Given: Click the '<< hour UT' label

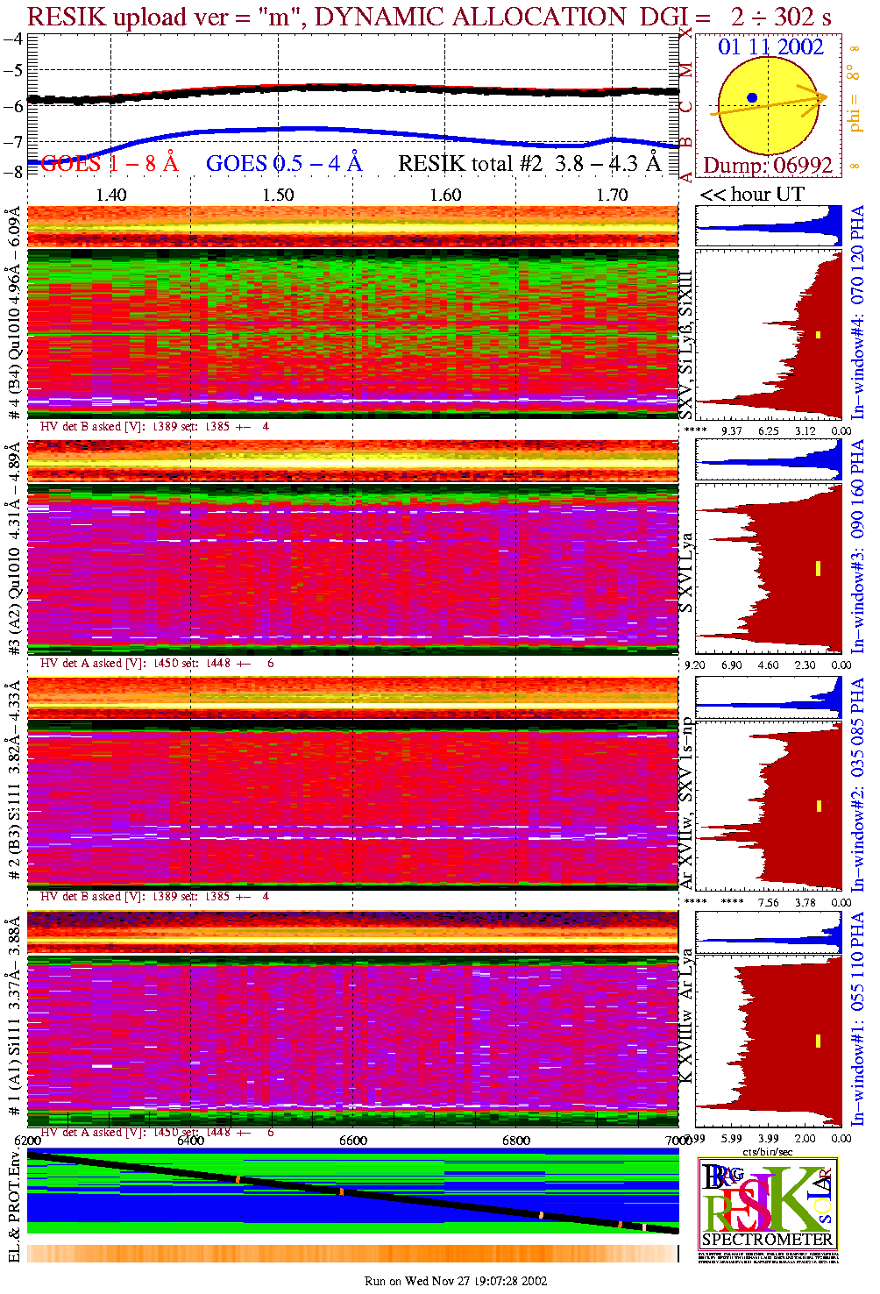Looking at the screenshot, I should click(x=752, y=195).
